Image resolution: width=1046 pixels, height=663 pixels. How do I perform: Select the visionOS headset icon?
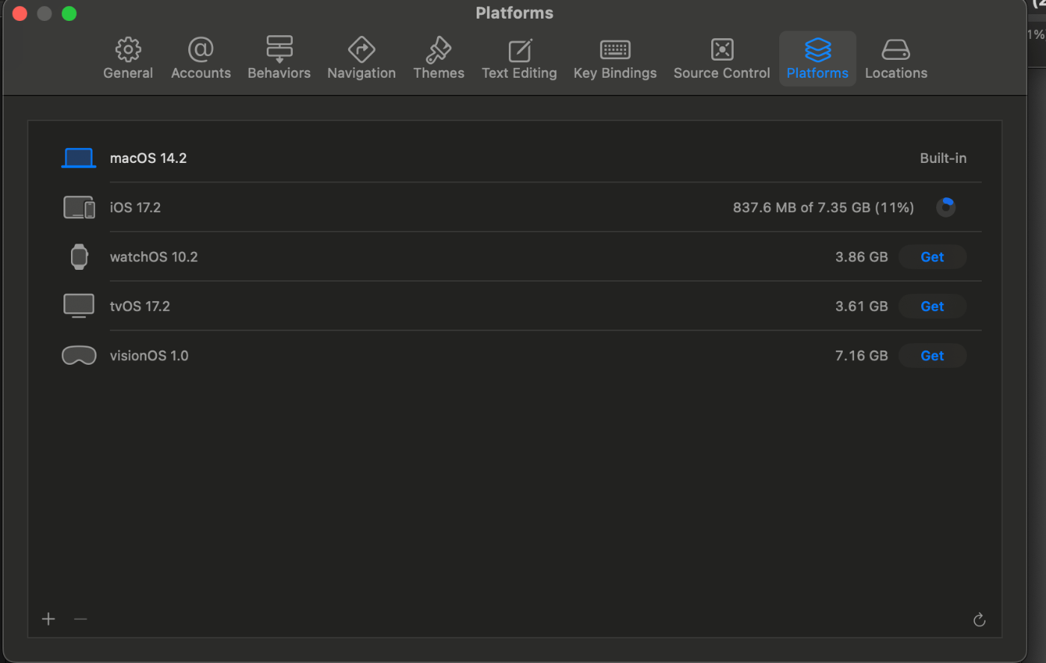[79, 356]
